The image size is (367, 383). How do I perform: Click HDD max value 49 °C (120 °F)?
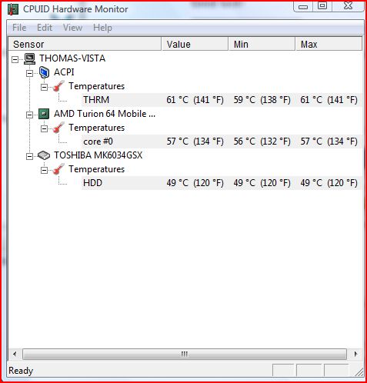point(329,183)
